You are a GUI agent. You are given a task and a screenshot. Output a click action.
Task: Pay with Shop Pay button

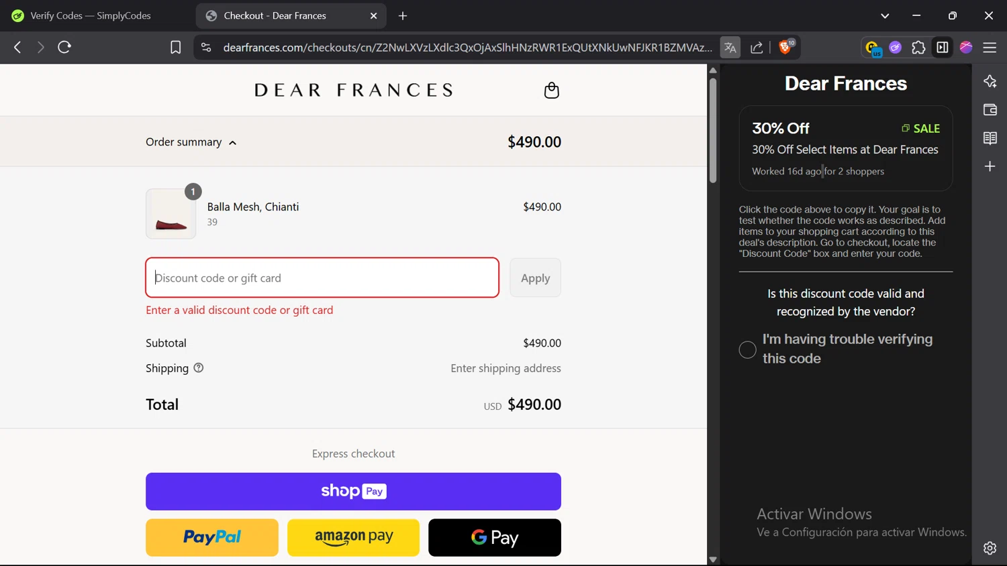point(353,492)
